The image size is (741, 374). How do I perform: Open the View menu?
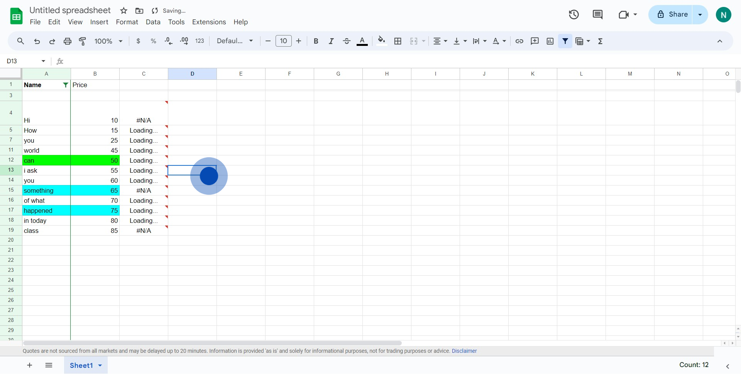75,22
